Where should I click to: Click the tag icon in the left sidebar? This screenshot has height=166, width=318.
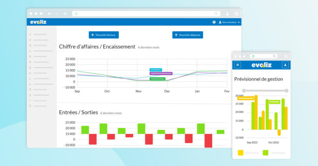point(30,62)
